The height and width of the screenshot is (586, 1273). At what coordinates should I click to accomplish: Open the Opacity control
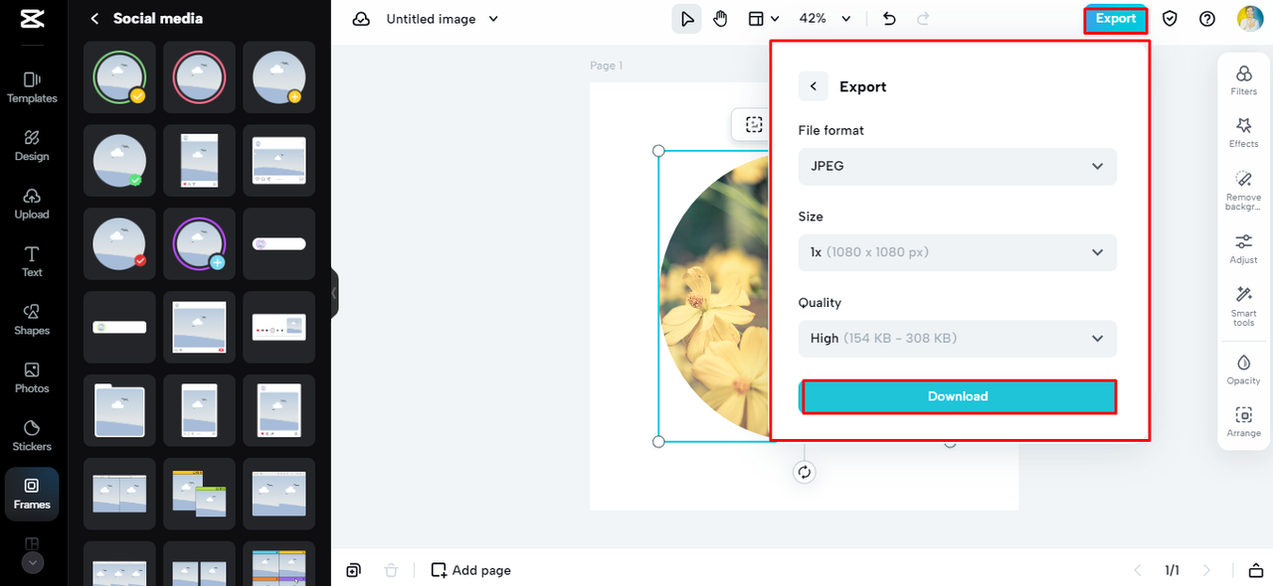[x=1243, y=369]
